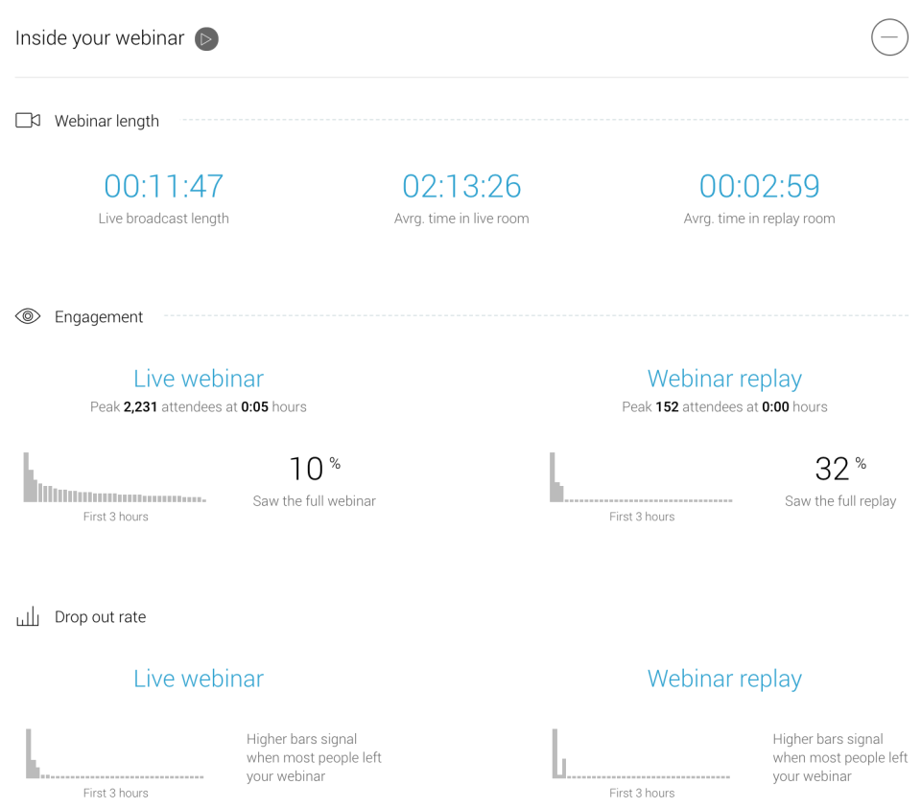
Task: Open the Live webinar engagement details
Action: click(198, 379)
